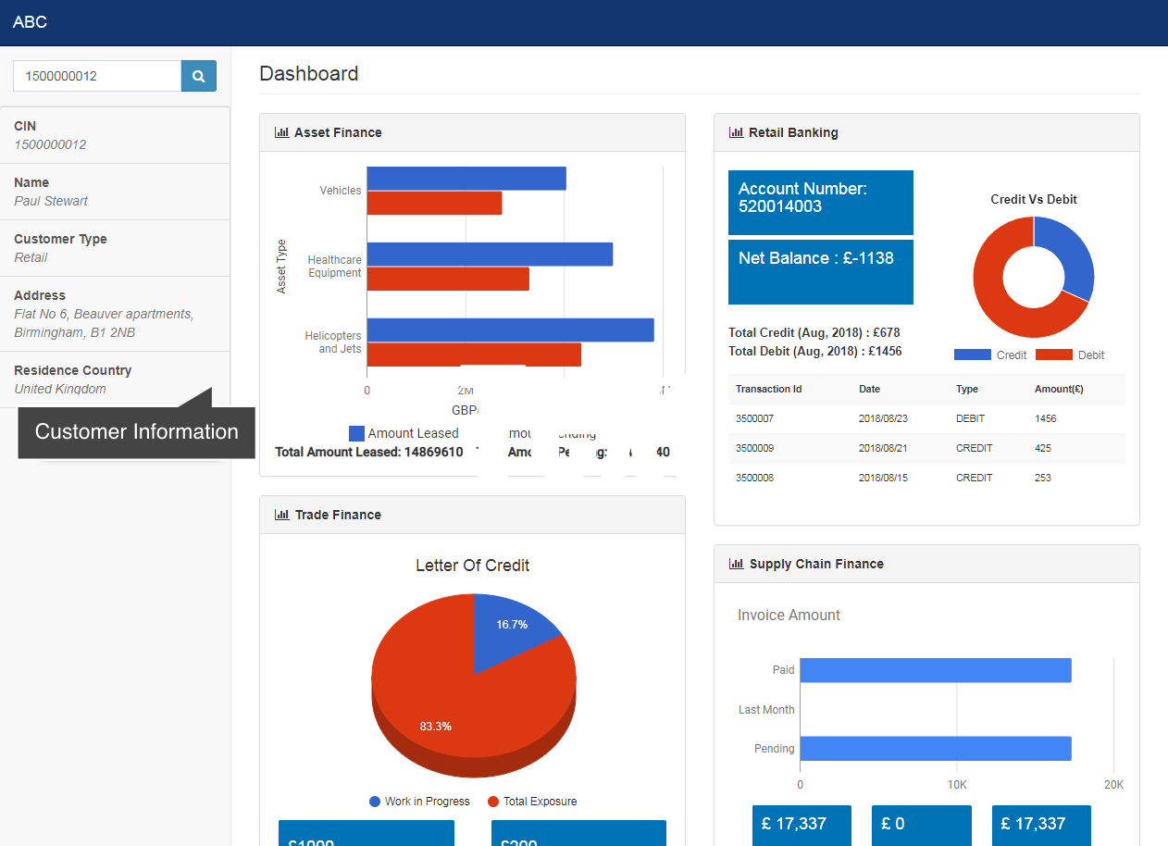
Task: Click transaction id 3500008
Action: (x=754, y=478)
